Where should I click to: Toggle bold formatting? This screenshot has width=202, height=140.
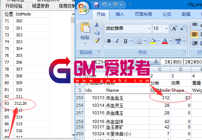109,41
